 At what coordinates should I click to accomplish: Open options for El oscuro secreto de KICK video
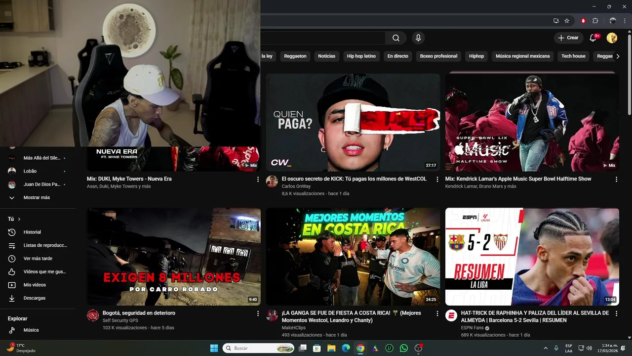point(437,179)
